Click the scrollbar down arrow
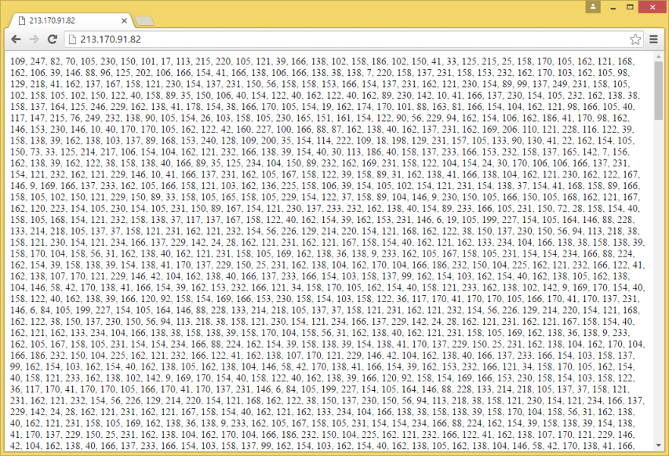 click(658, 446)
